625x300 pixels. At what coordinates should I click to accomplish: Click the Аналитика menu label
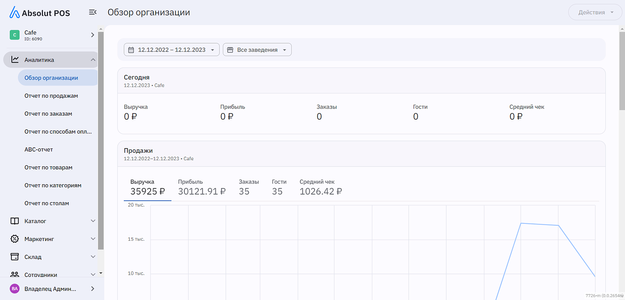pyautogui.click(x=39, y=60)
